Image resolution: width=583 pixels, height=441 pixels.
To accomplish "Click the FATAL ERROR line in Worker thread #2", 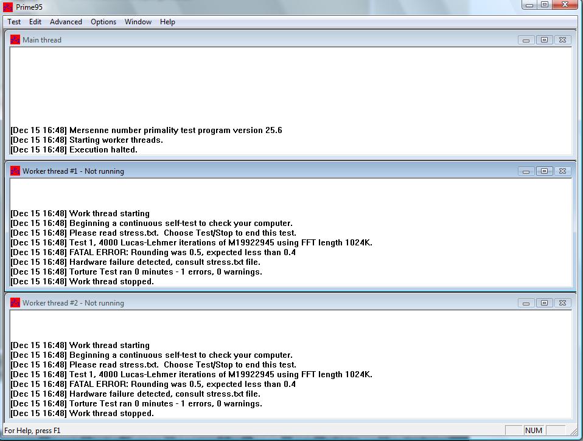I will pyautogui.click(x=153, y=384).
